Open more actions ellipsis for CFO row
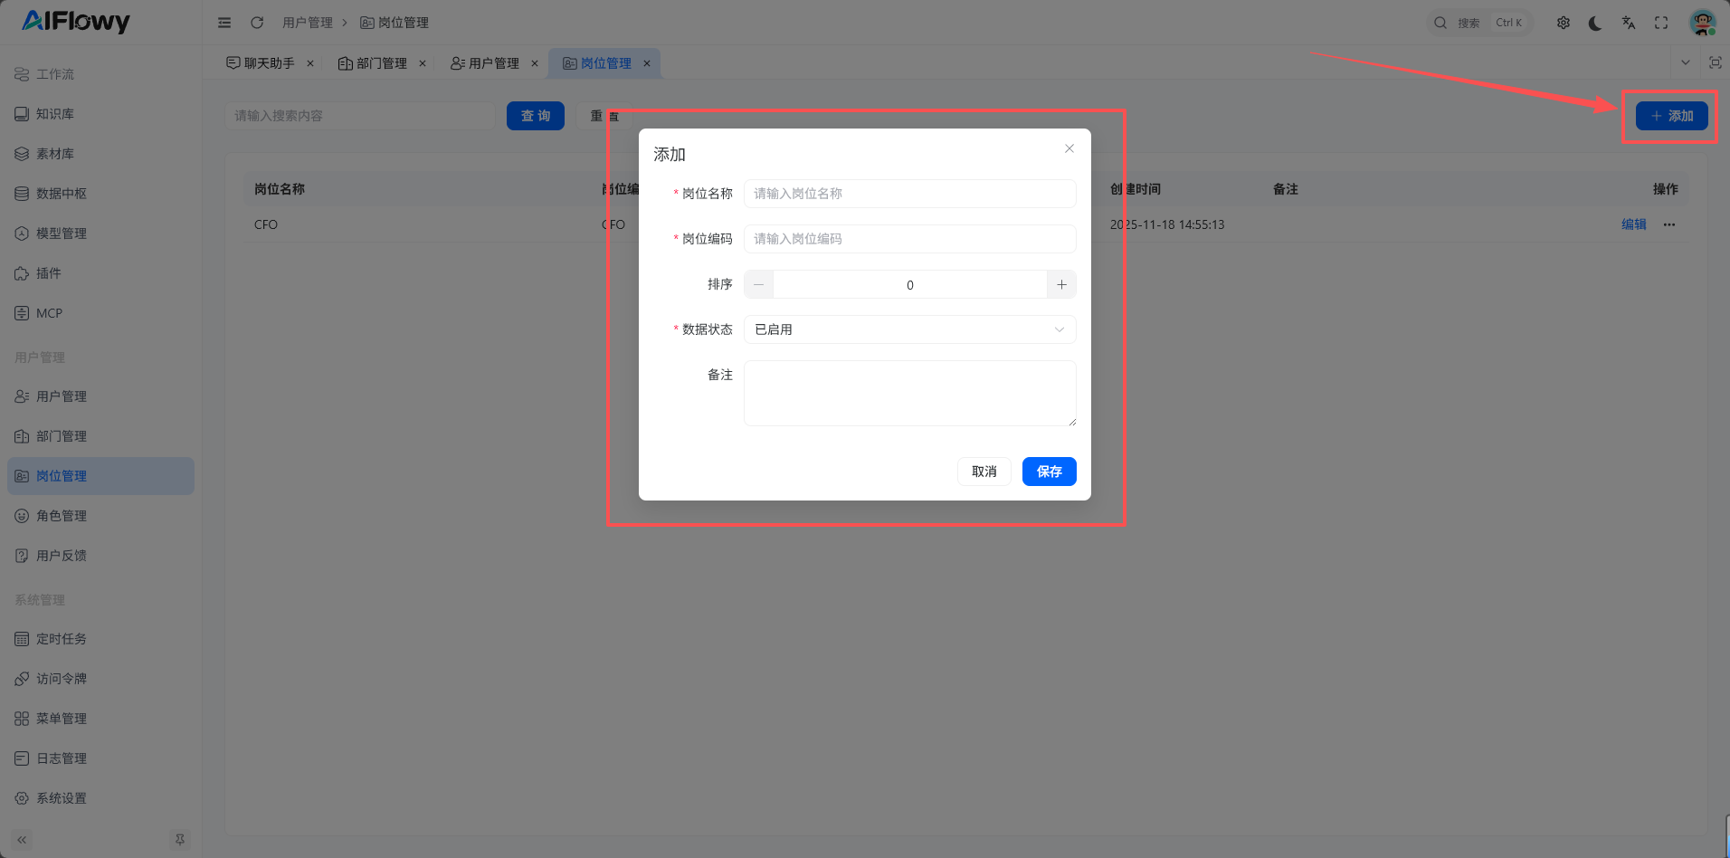Screen dimensions: 1730x858 (x=1669, y=224)
